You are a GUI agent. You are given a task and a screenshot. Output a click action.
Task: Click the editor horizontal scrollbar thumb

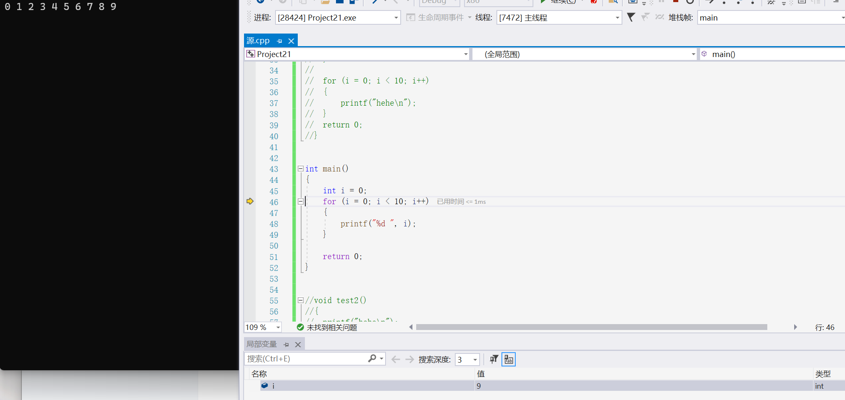pos(591,327)
